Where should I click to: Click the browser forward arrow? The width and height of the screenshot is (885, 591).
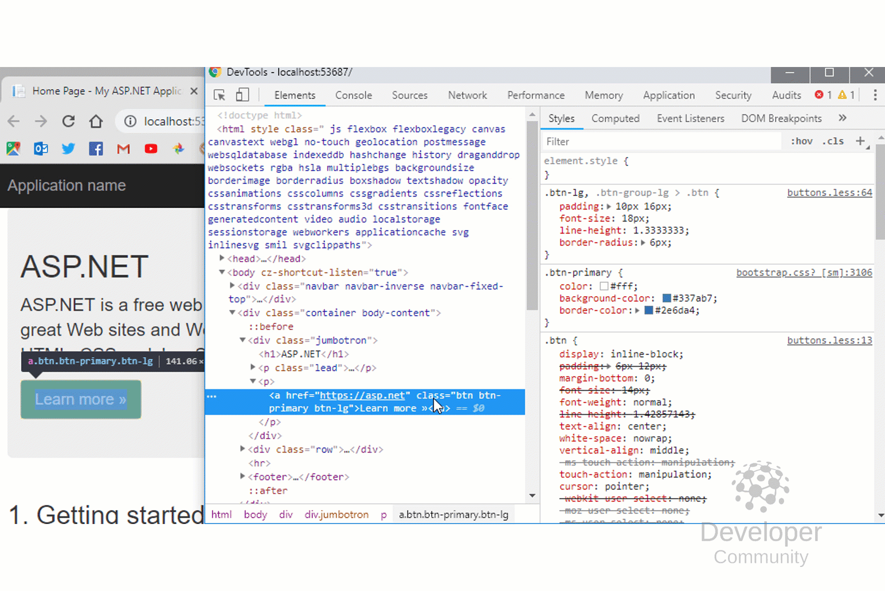point(41,121)
